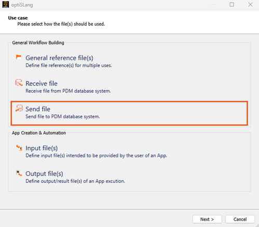The height and width of the screenshot is (227, 259).
Task: Select the Input file(s) heading
Action: [x=42, y=148]
